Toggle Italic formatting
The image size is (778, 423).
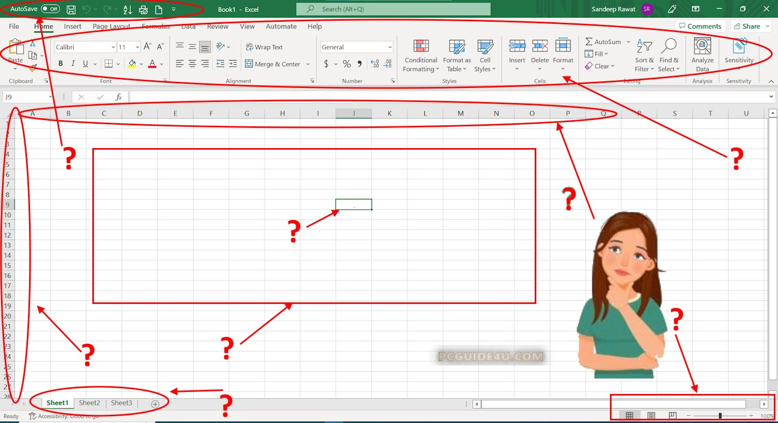pyautogui.click(x=73, y=64)
